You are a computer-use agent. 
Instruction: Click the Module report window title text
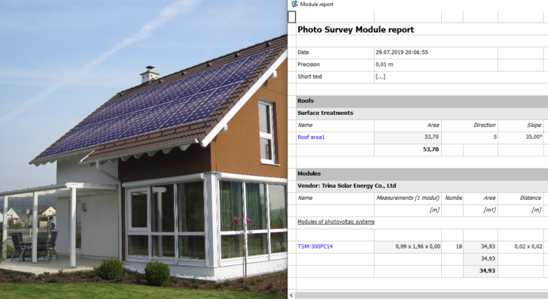coord(317,5)
